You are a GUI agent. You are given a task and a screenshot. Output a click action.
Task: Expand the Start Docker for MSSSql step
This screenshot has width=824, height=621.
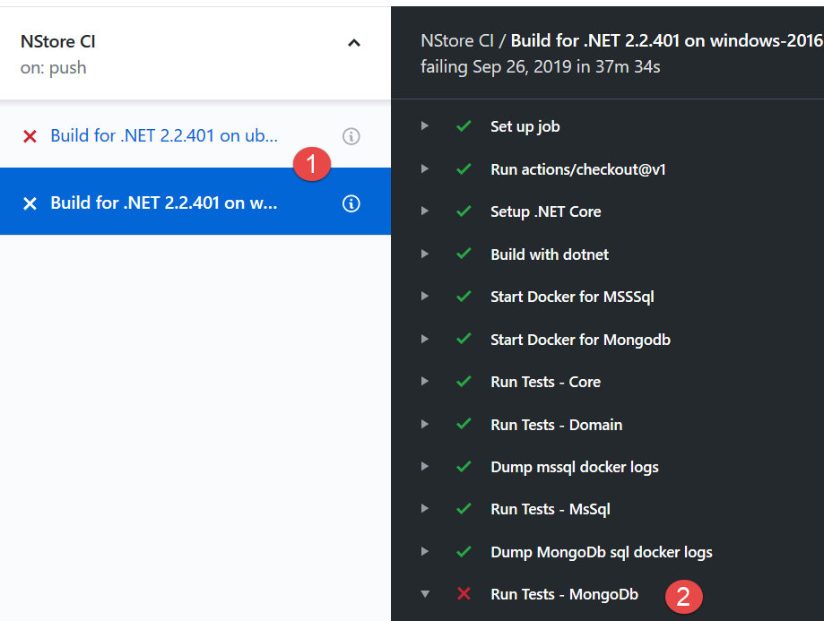pos(425,297)
